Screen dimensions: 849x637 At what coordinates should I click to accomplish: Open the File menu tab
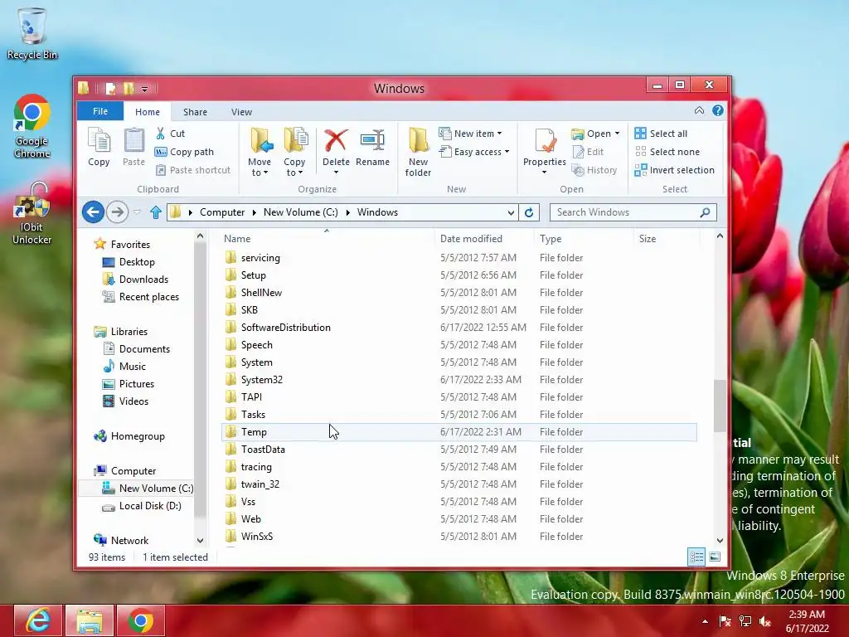pyautogui.click(x=100, y=111)
